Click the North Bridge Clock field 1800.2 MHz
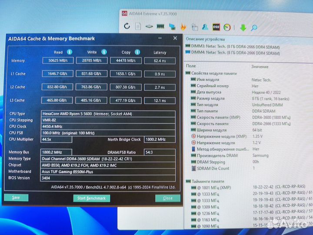The height and width of the screenshot is (235, 313). click(160, 139)
